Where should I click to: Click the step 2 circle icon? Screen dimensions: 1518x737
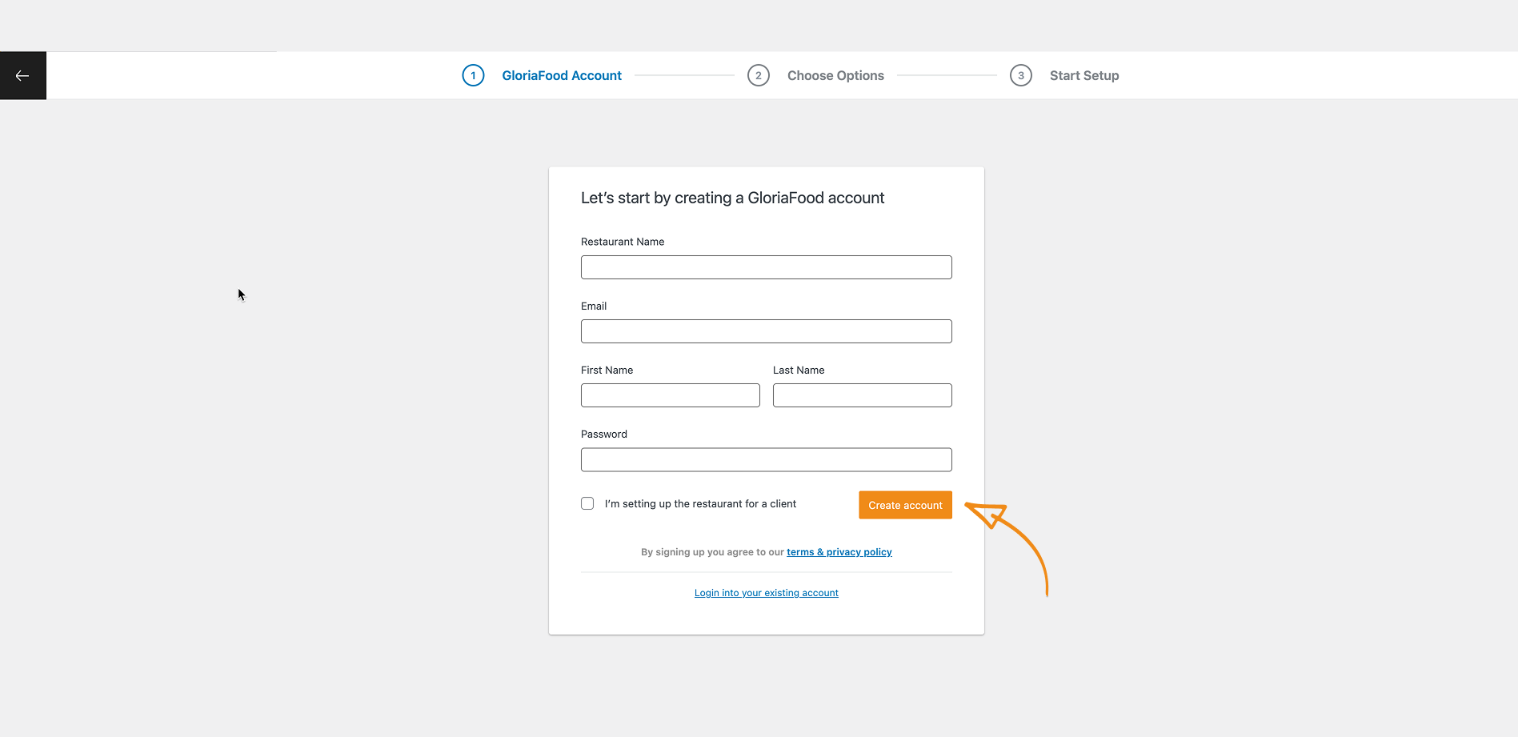pyautogui.click(x=758, y=76)
